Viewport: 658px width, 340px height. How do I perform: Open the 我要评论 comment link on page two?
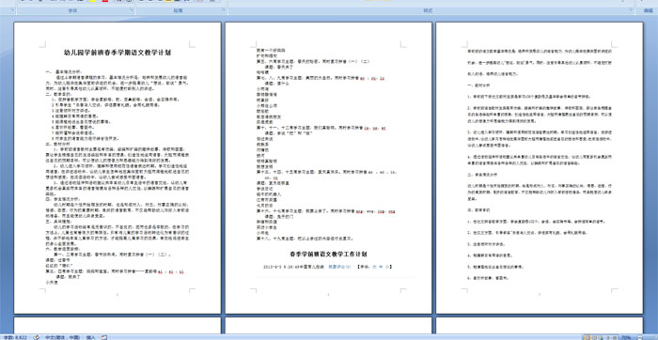(x=339, y=266)
